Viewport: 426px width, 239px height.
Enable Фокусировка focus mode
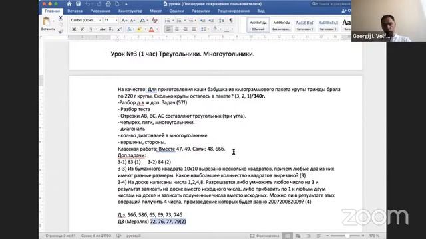click(264, 236)
